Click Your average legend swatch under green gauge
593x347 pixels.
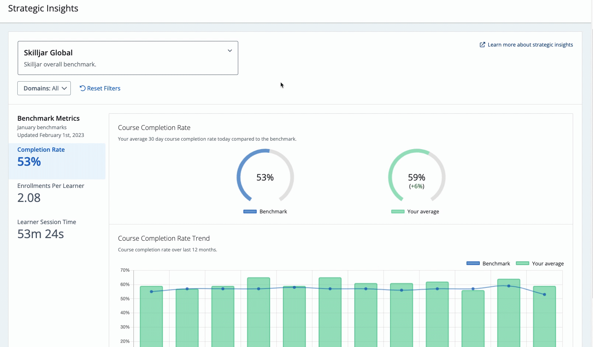point(398,212)
